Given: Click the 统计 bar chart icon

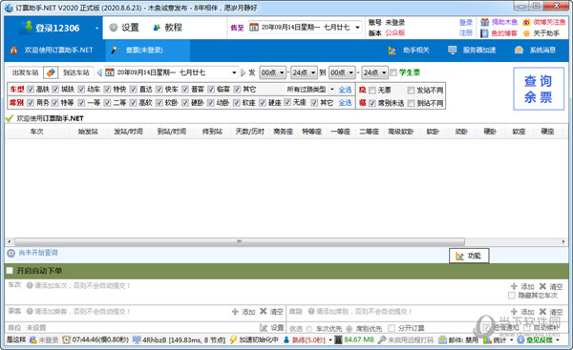Looking at the screenshot, I should click(x=487, y=340).
